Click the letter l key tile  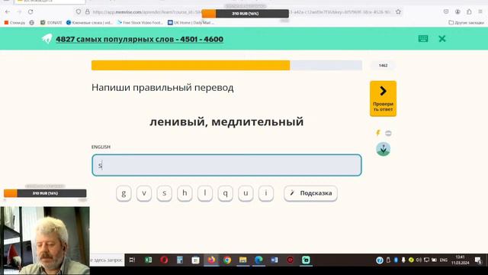point(205,193)
